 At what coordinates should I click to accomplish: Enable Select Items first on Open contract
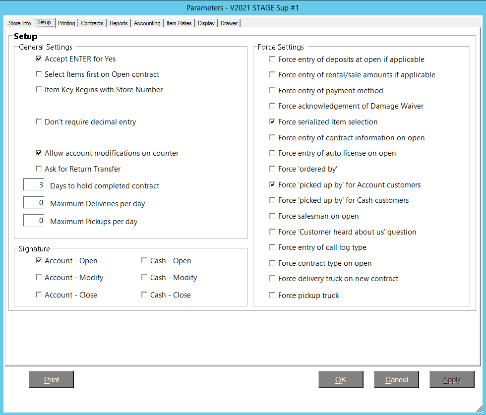pyautogui.click(x=39, y=74)
